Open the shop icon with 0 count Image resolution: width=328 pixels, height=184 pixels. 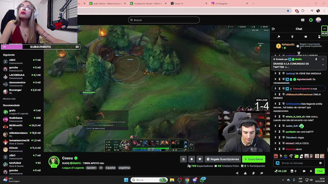(293, 171)
